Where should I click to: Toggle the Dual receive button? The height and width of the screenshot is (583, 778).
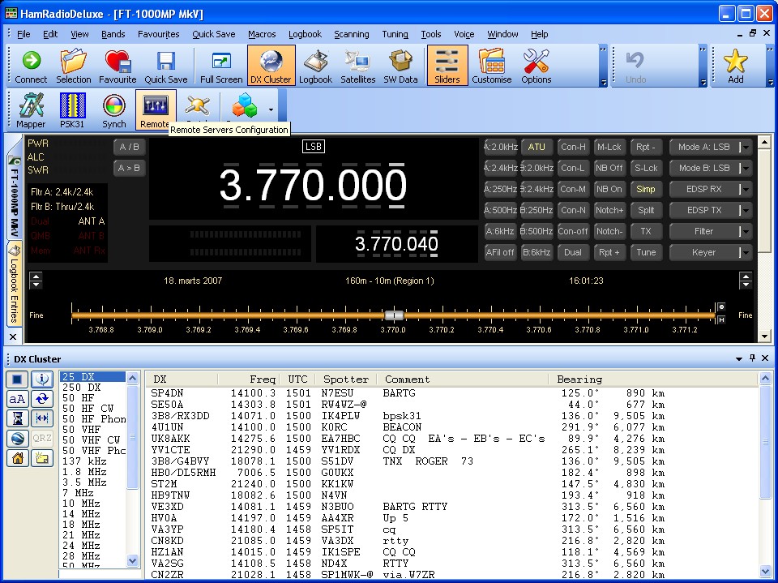(573, 252)
